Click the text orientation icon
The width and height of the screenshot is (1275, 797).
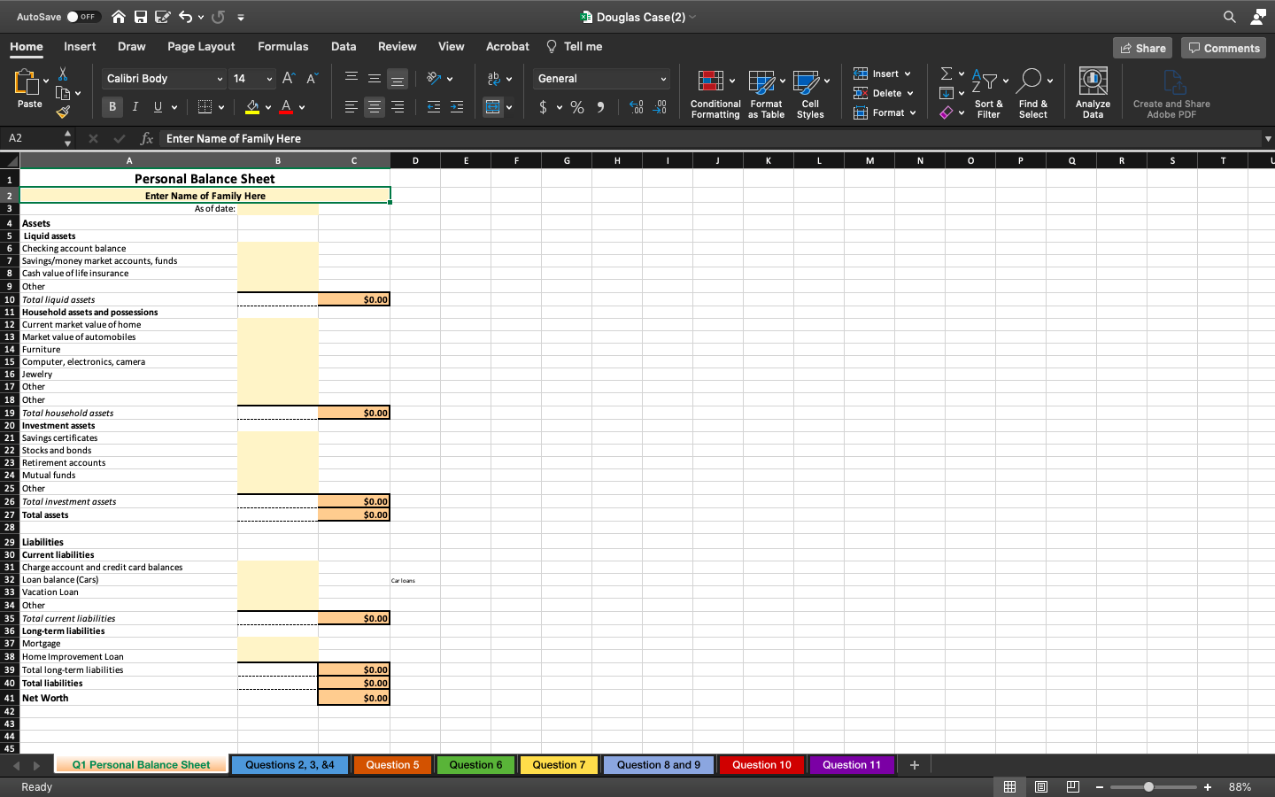coord(434,79)
